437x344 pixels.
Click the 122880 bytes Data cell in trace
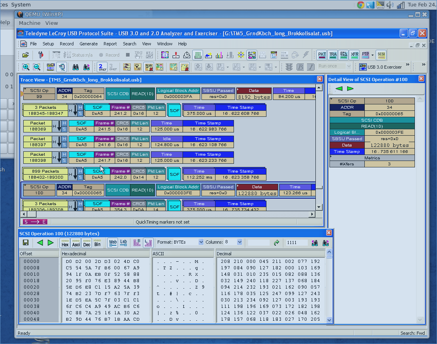257,193
